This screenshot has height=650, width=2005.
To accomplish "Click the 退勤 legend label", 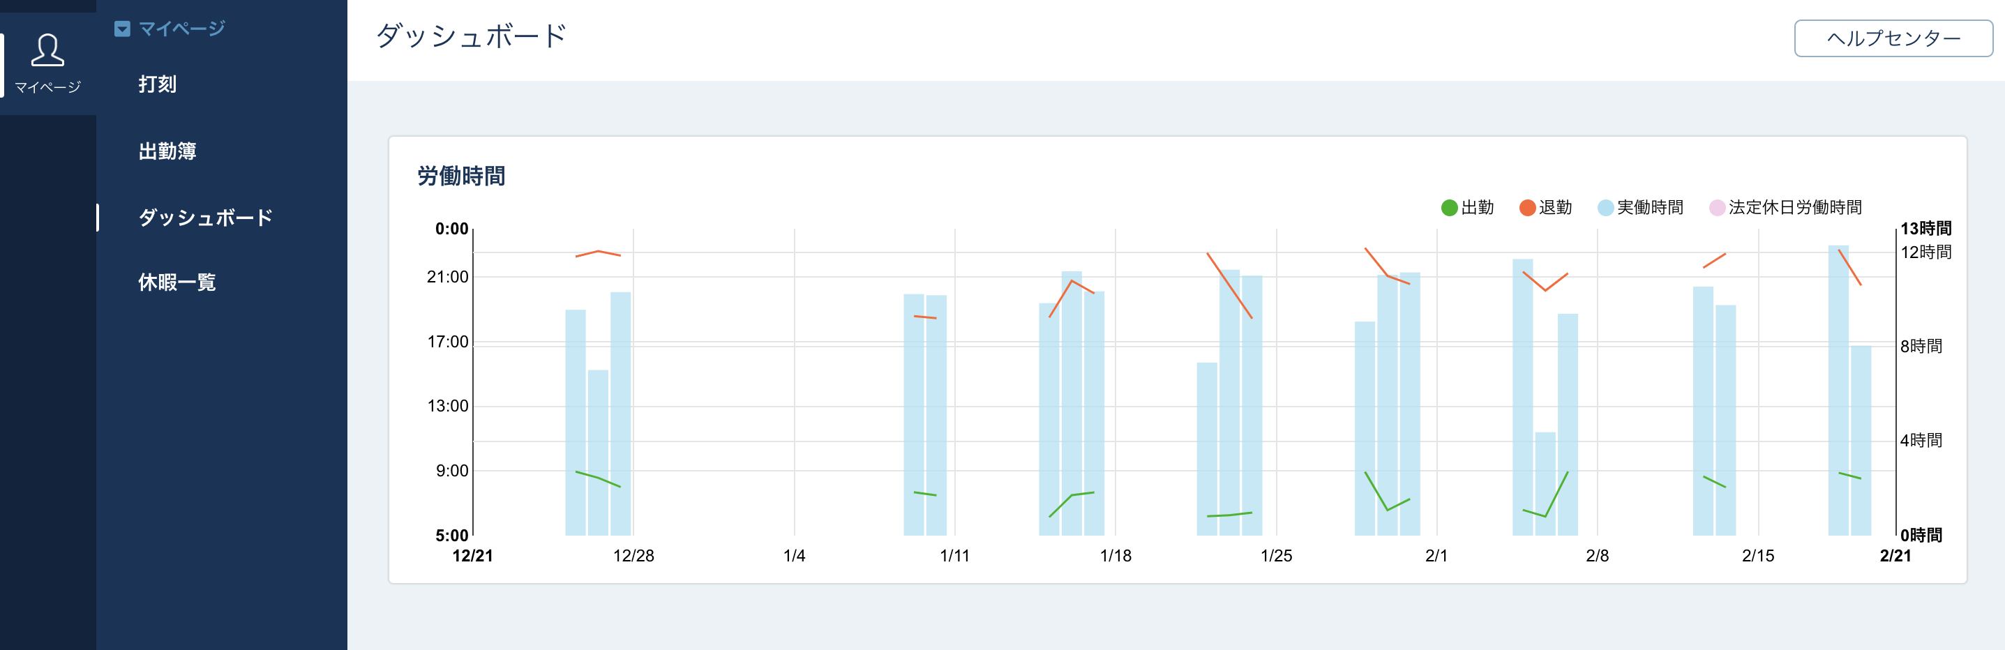I will pyautogui.click(x=1555, y=208).
